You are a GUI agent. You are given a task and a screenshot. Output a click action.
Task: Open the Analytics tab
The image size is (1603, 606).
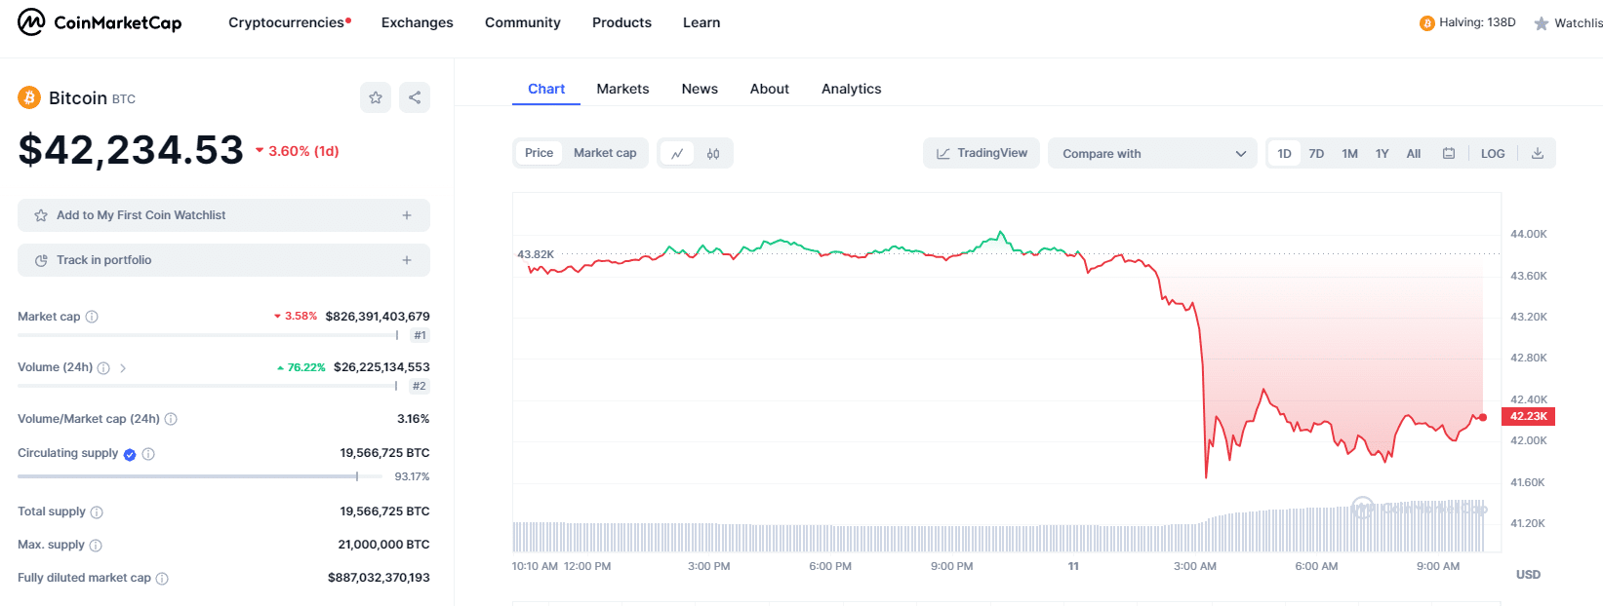pyautogui.click(x=851, y=89)
